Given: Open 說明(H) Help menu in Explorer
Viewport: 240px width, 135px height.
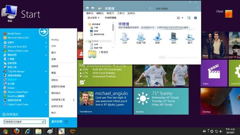Looking at the screenshot, I should (x=131, y=13).
